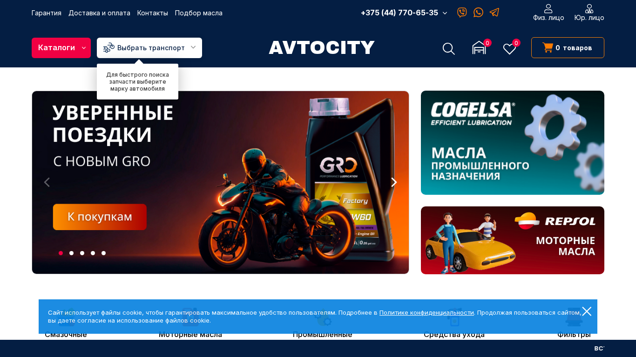Open WhatsApp chat icon

[x=478, y=13]
